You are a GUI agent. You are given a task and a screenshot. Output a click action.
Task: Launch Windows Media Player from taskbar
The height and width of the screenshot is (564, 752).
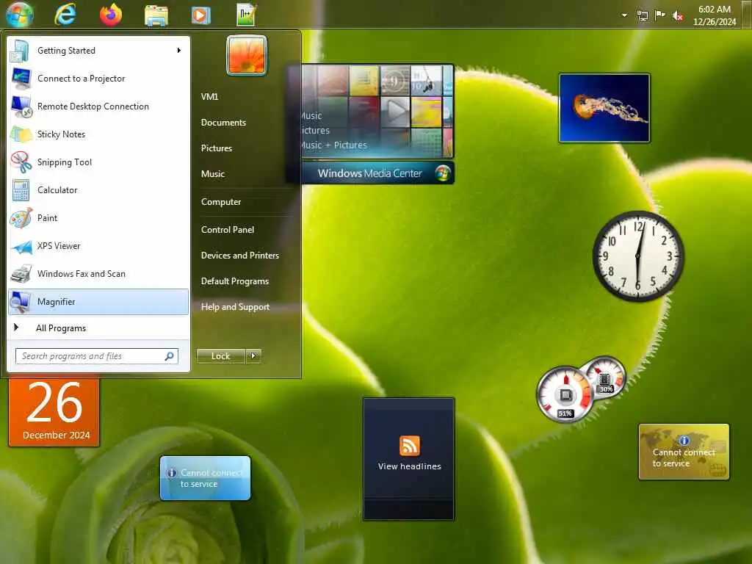click(201, 15)
